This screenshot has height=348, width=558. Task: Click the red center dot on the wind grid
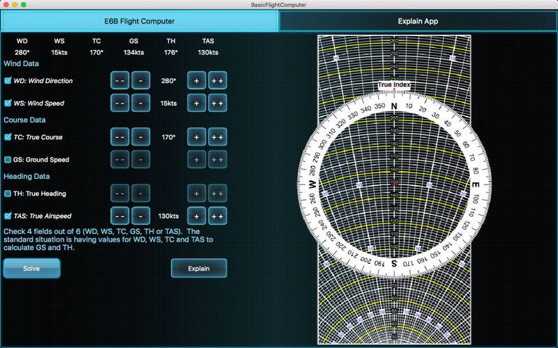click(x=394, y=184)
